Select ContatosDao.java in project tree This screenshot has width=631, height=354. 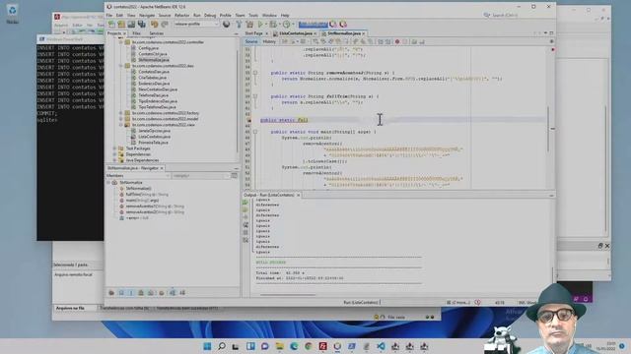(x=154, y=72)
